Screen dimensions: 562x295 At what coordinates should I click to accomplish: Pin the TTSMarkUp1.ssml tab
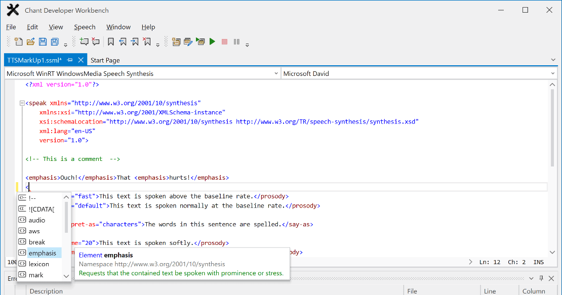70,60
